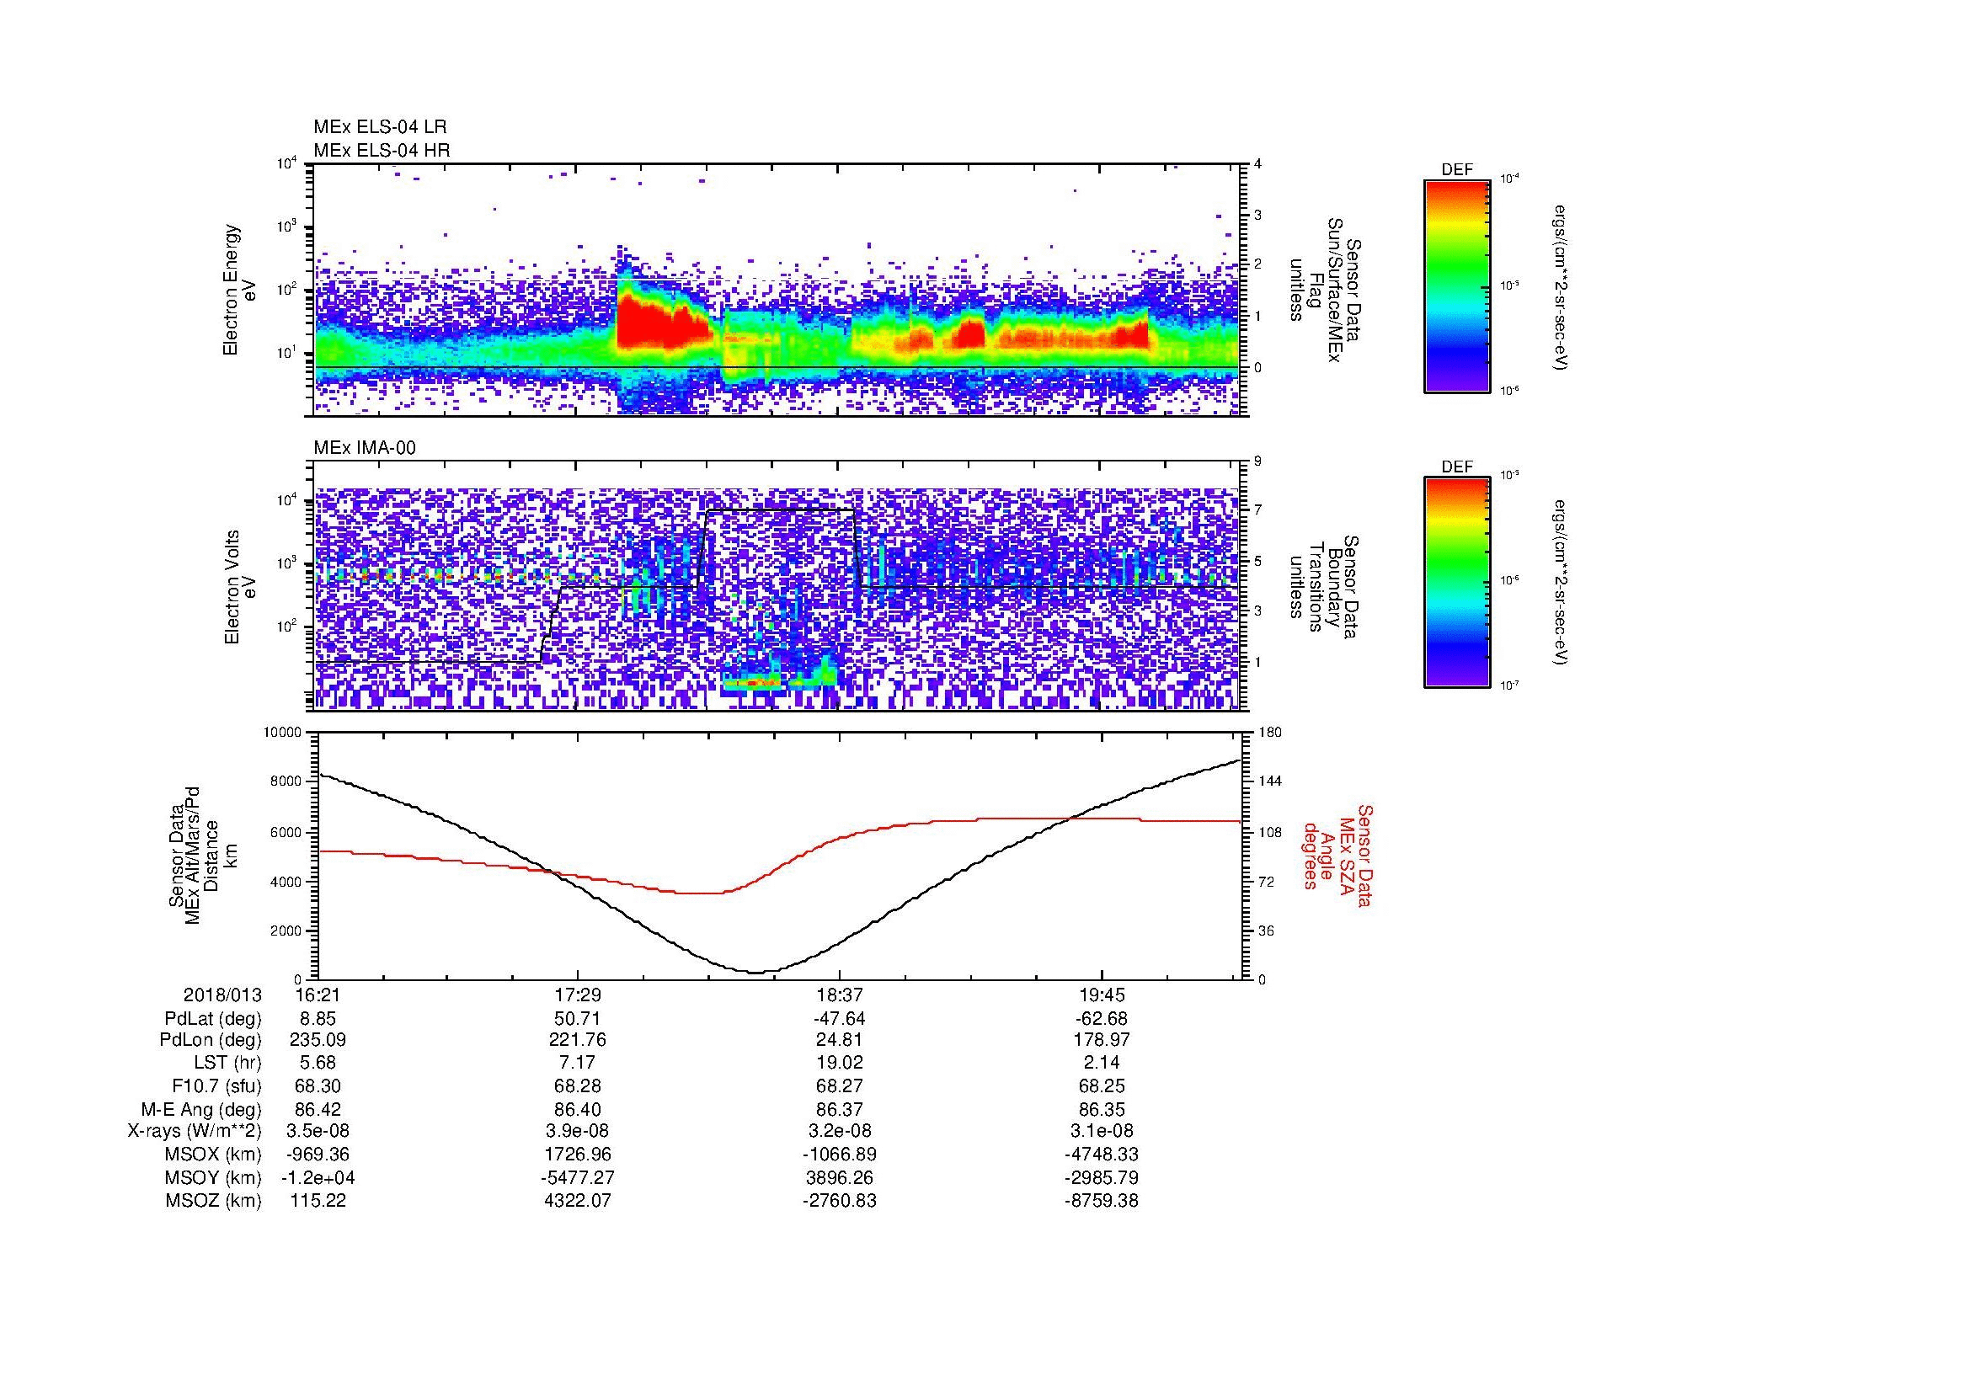Click the MSOZ value '-8759.38'
Image resolution: width=1970 pixels, height=1392 pixels.
[x=1101, y=1201]
